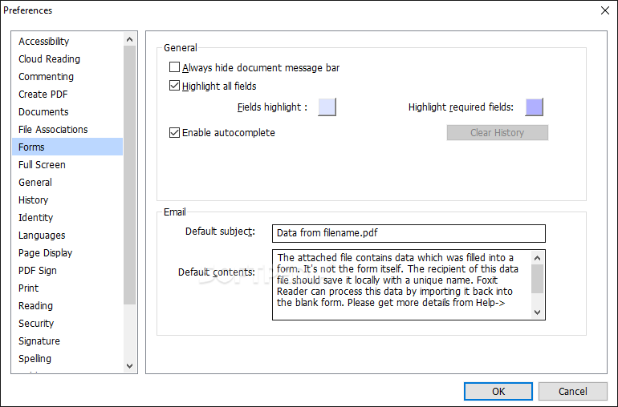618x407 pixels.
Task: Cancel the Preferences dialog
Action: pyautogui.click(x=573, y=391)
